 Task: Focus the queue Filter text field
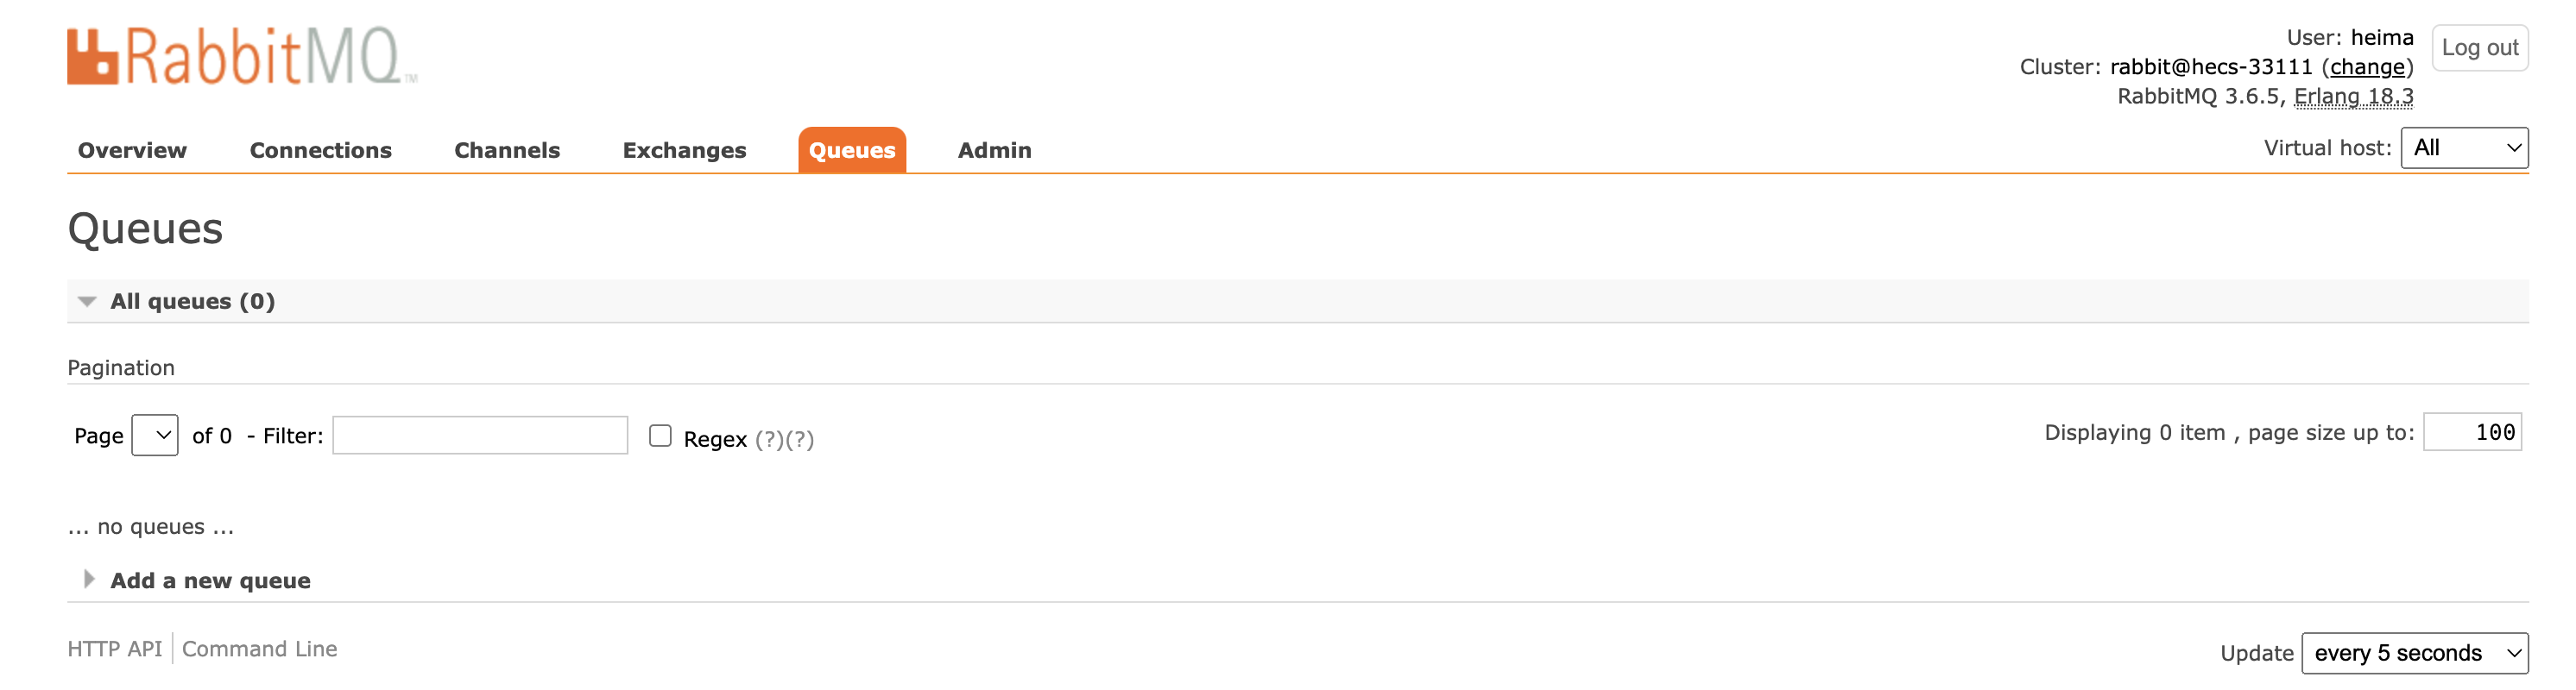click(x=480, y=436)
